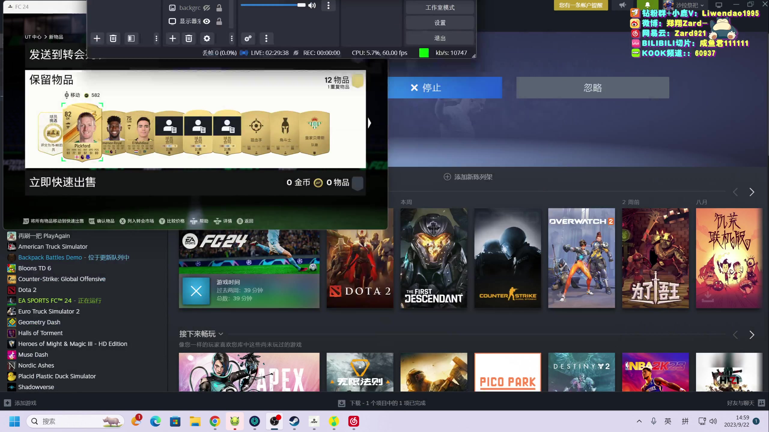
Task: Toggle visibility of the backgrc source
Action: click(x=206, y=8)
